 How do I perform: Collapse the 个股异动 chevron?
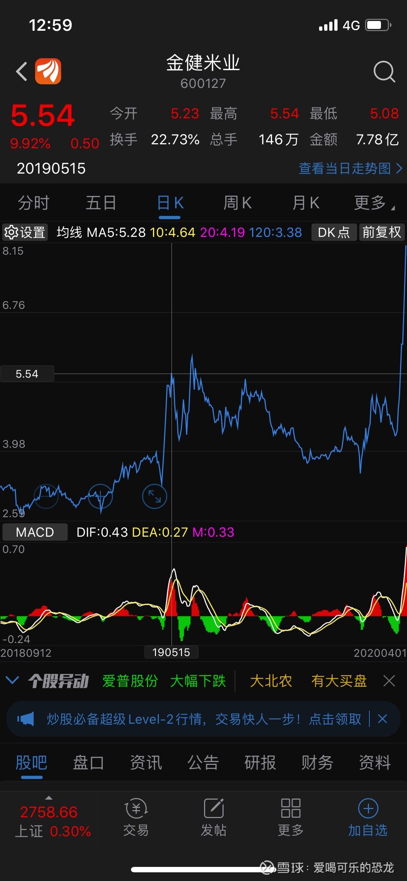[12, 681]
